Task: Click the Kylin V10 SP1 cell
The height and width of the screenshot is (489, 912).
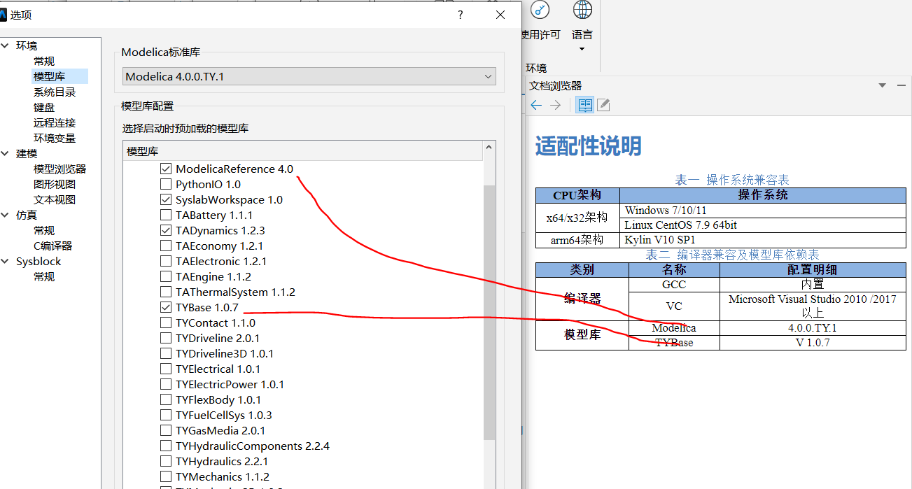Action: tap(762, 239)
